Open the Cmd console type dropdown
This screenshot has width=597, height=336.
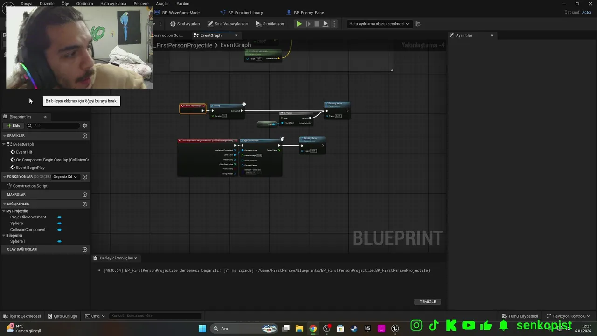[95, 316]
